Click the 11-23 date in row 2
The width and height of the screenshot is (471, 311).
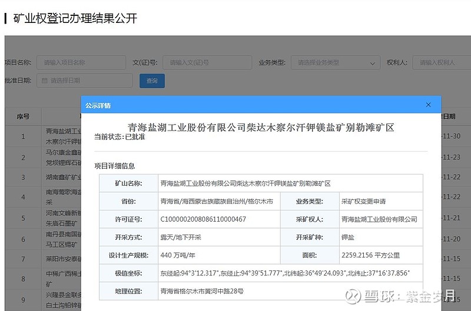point(451,157)
